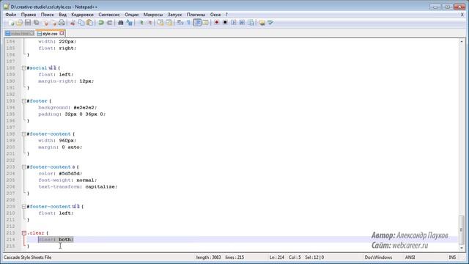Click the spell-check checkmark toolbar icon
This screenshot has height=264, width=469.
(x=270, y=23)
